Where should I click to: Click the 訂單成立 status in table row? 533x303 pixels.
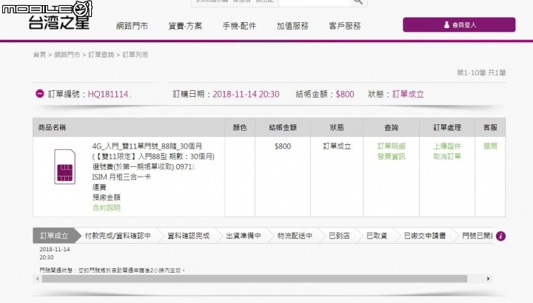coord(337,146)
